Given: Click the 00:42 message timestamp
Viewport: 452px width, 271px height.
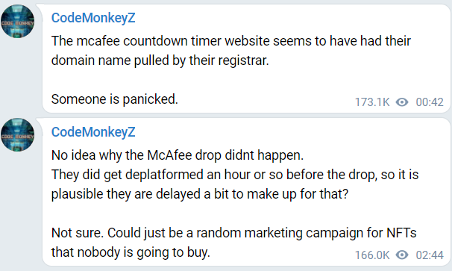Looking at the screenshot, I should [430, 102].
